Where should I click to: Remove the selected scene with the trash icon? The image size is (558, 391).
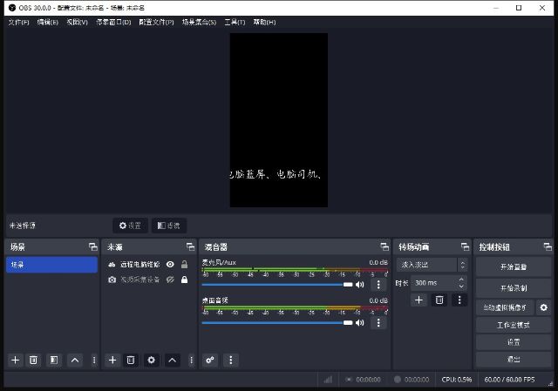tap(33, 360)
